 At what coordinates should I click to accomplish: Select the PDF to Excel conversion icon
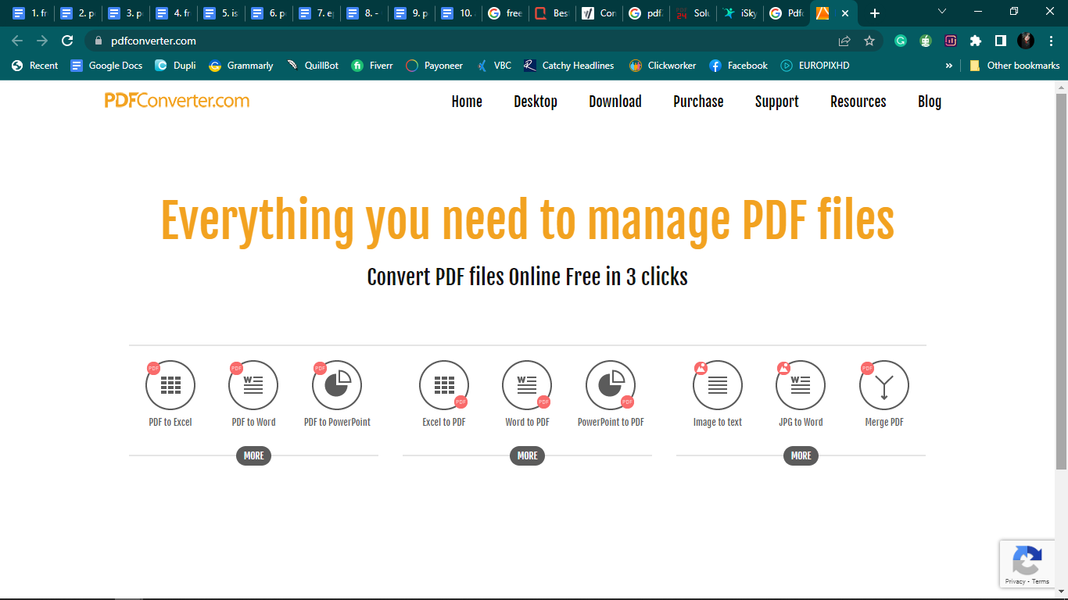pyautogui.click(x=170, y=384)
